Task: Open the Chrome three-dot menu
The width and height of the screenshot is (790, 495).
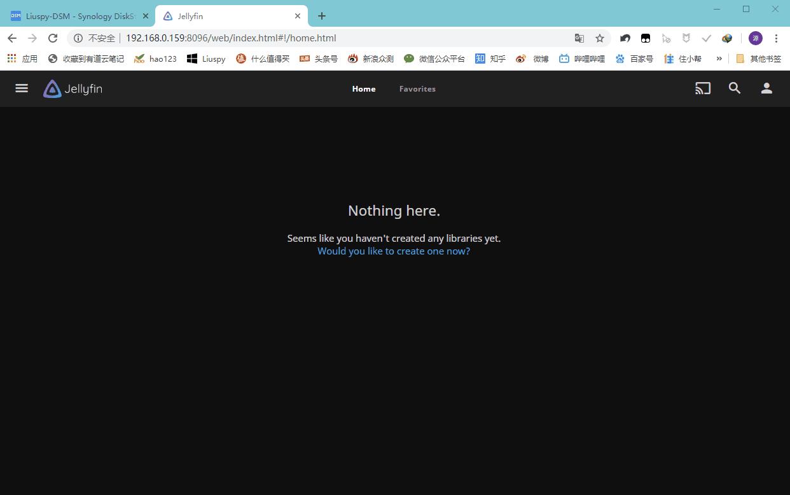Action: [x=776, y=38]
